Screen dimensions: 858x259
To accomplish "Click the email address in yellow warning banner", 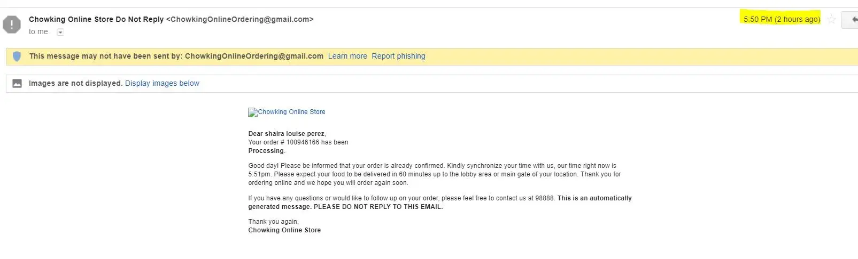I will (254, 56).
